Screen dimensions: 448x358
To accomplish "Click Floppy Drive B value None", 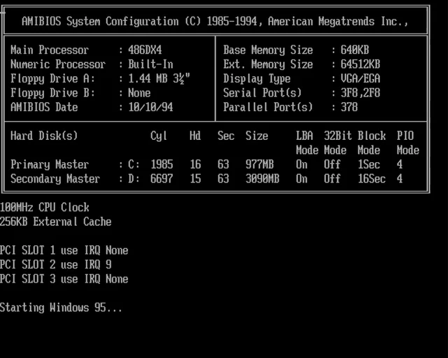I will click(x=139, y=93).
